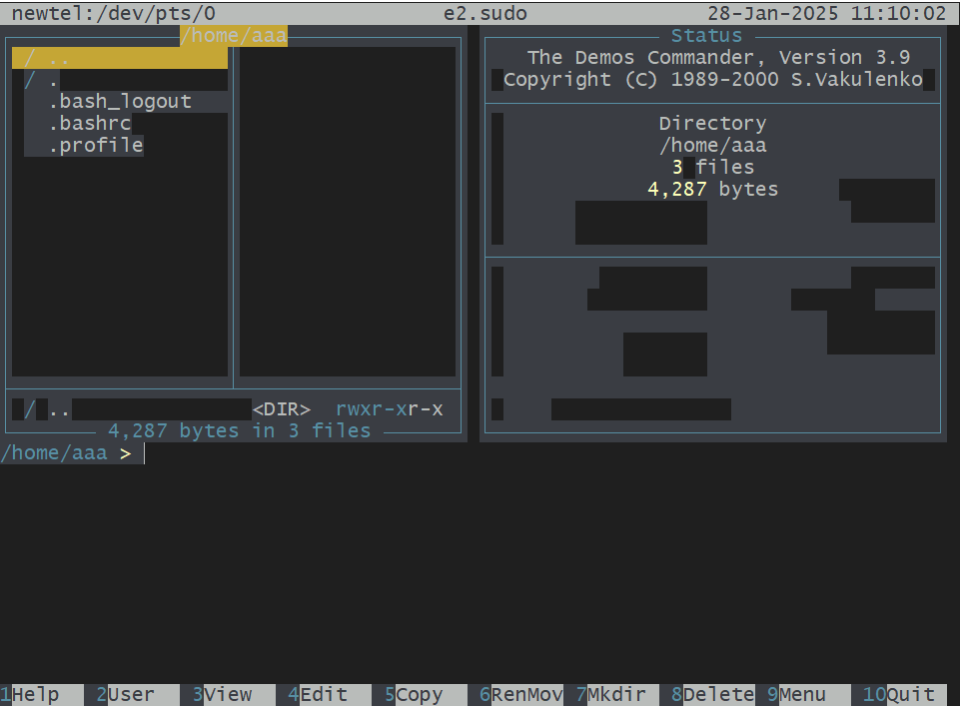This screenshot has width=960, height=706.
Task: Click the 1Help function key
Action: (42, 694)
